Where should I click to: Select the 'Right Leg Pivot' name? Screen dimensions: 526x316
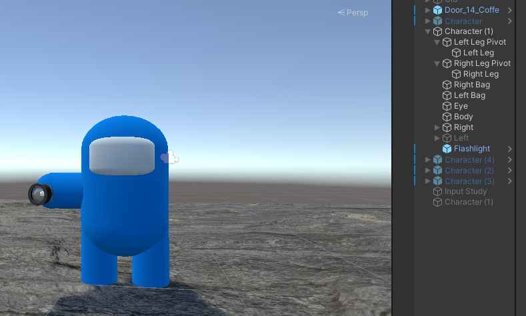[x=482, y=63]
